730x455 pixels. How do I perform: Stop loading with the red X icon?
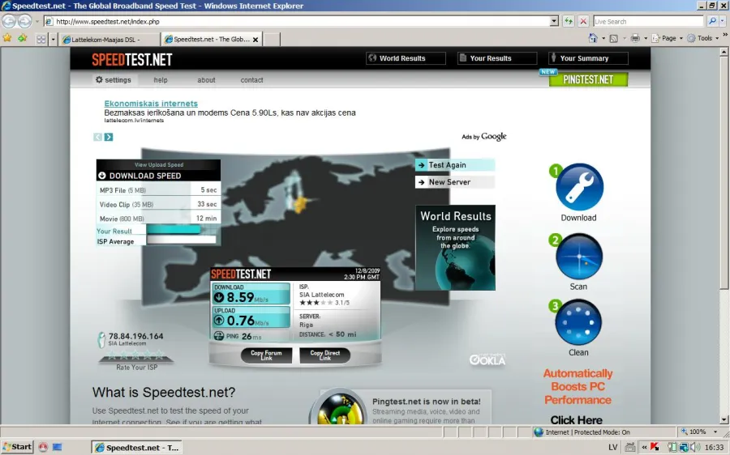(x=583, y=21)
